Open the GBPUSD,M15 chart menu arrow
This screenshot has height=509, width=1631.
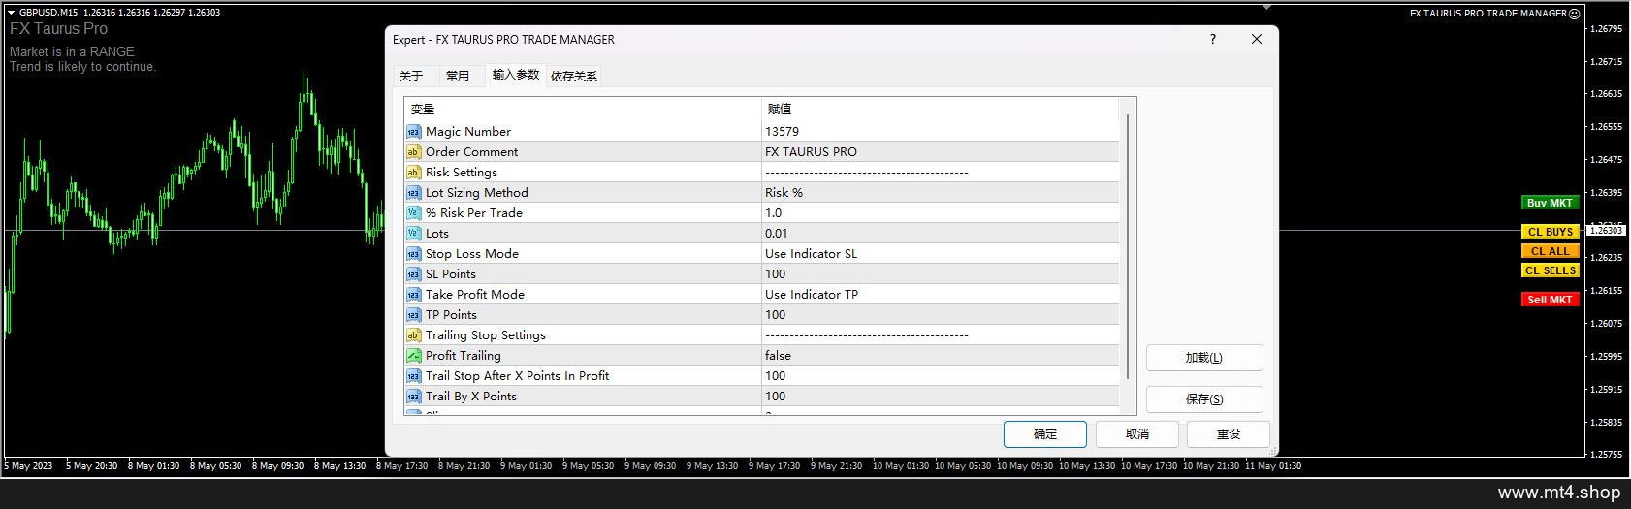click(x=12, y=13)
